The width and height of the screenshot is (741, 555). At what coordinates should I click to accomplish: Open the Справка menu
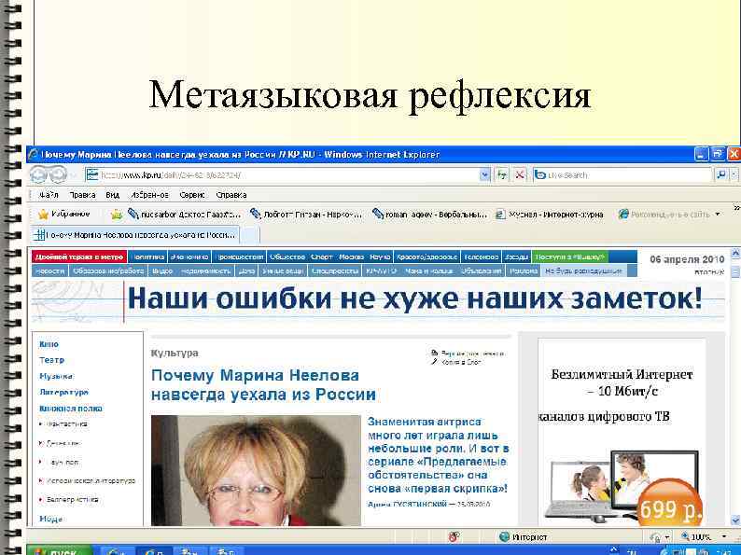point(231,195)
